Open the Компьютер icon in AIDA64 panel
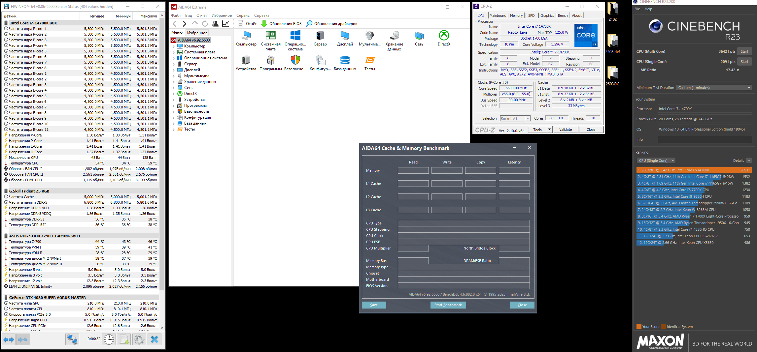 [246, 38]
